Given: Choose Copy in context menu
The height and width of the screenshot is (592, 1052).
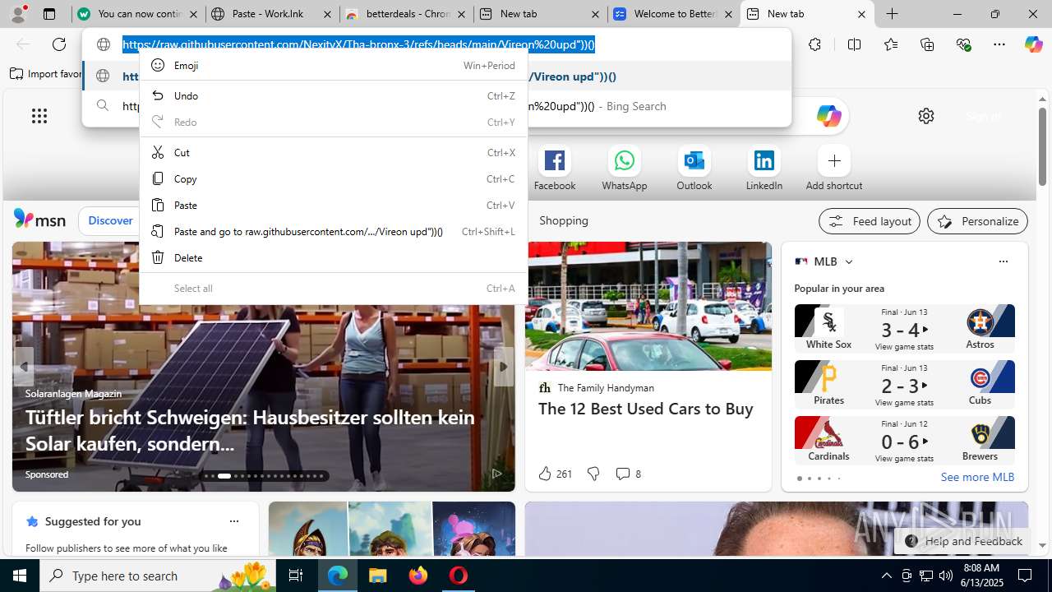Looking at the screenshot, I should pos(333,178).
